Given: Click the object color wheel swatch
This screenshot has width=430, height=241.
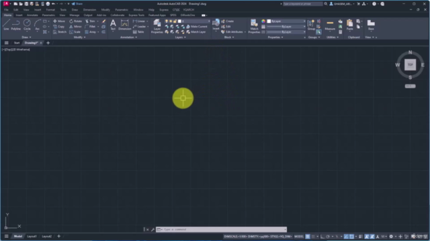Looking at the screenshot, I should click(263, 21).
